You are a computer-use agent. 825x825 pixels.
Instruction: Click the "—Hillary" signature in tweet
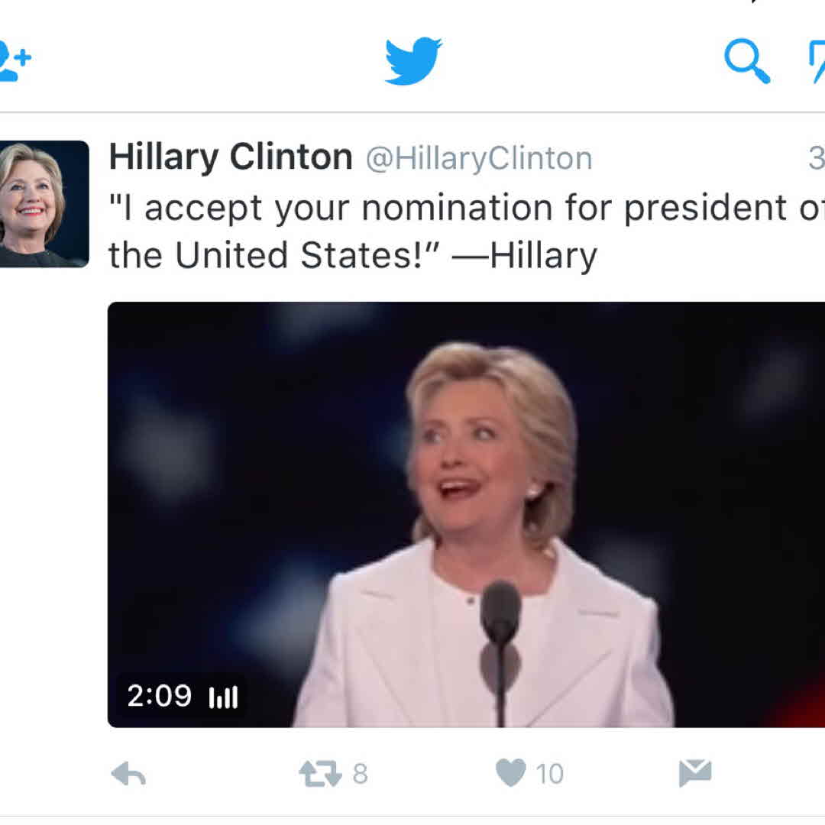click(x=525, y=257)
